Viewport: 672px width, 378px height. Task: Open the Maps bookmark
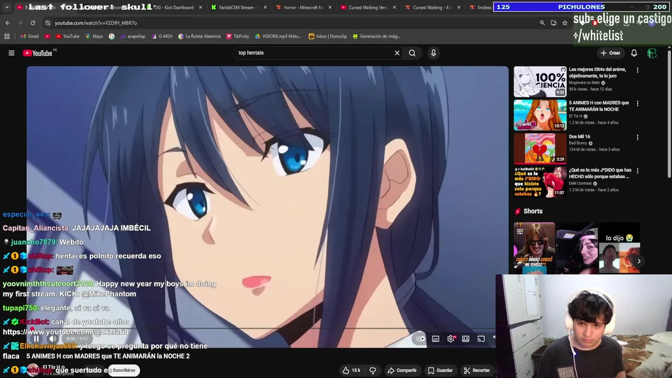pos(93,36)
